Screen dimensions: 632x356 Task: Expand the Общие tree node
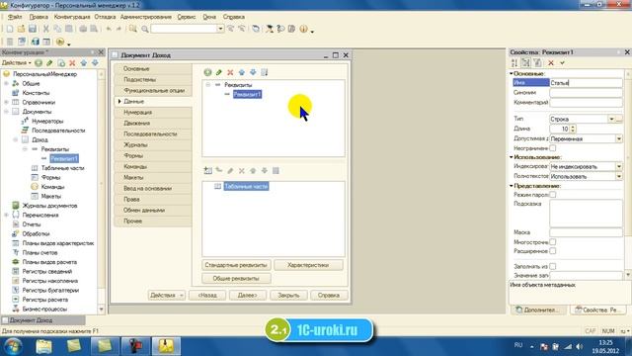[x=6, y=83]
